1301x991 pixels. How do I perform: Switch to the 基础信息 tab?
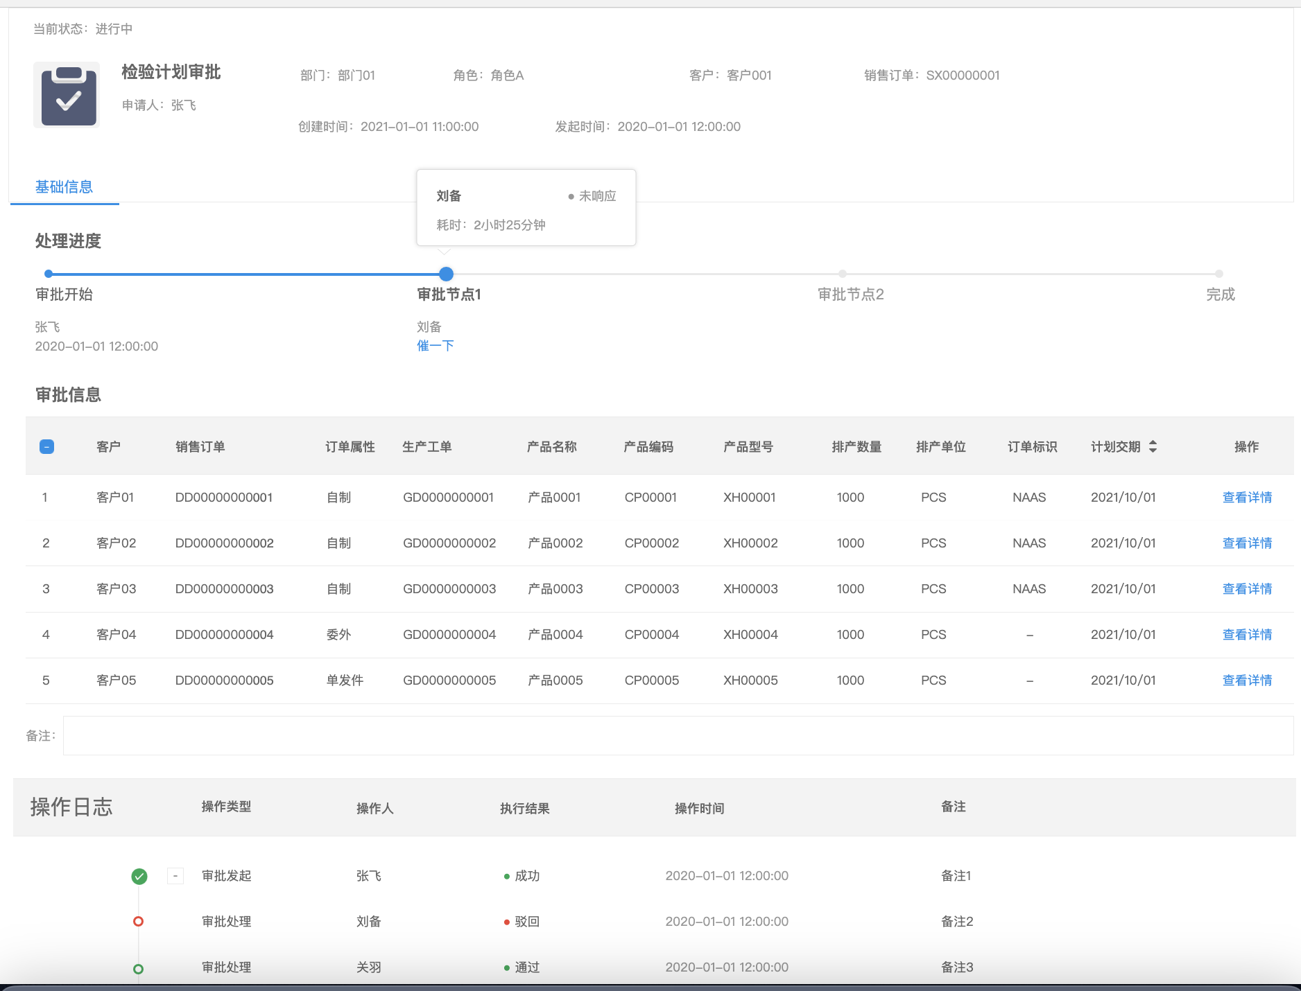(64, 187)
